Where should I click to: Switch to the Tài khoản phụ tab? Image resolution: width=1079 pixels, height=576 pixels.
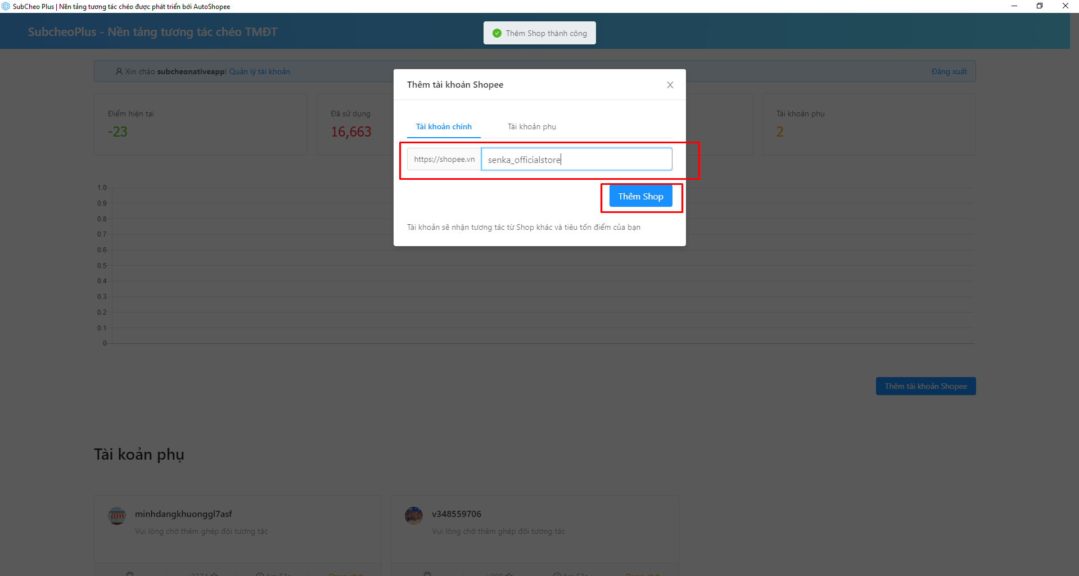tap(532, 126)
